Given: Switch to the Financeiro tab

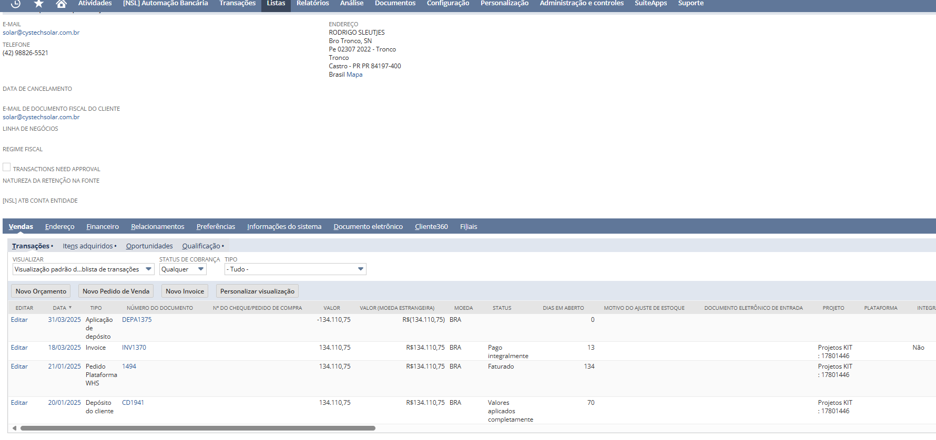Looking at the screenshot, I should (103, 227).
